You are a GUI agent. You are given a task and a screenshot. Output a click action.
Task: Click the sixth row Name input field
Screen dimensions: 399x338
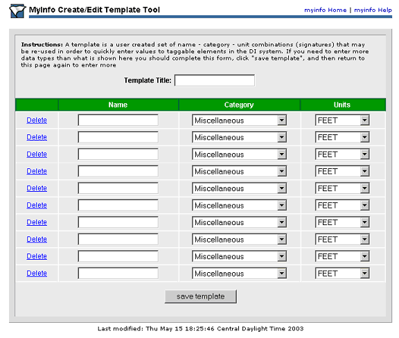[118, 205]
